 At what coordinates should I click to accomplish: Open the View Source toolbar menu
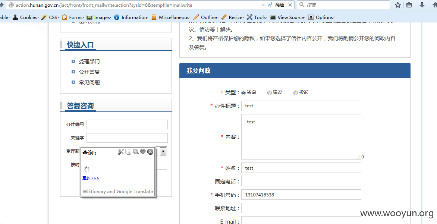tap(288, 17)
